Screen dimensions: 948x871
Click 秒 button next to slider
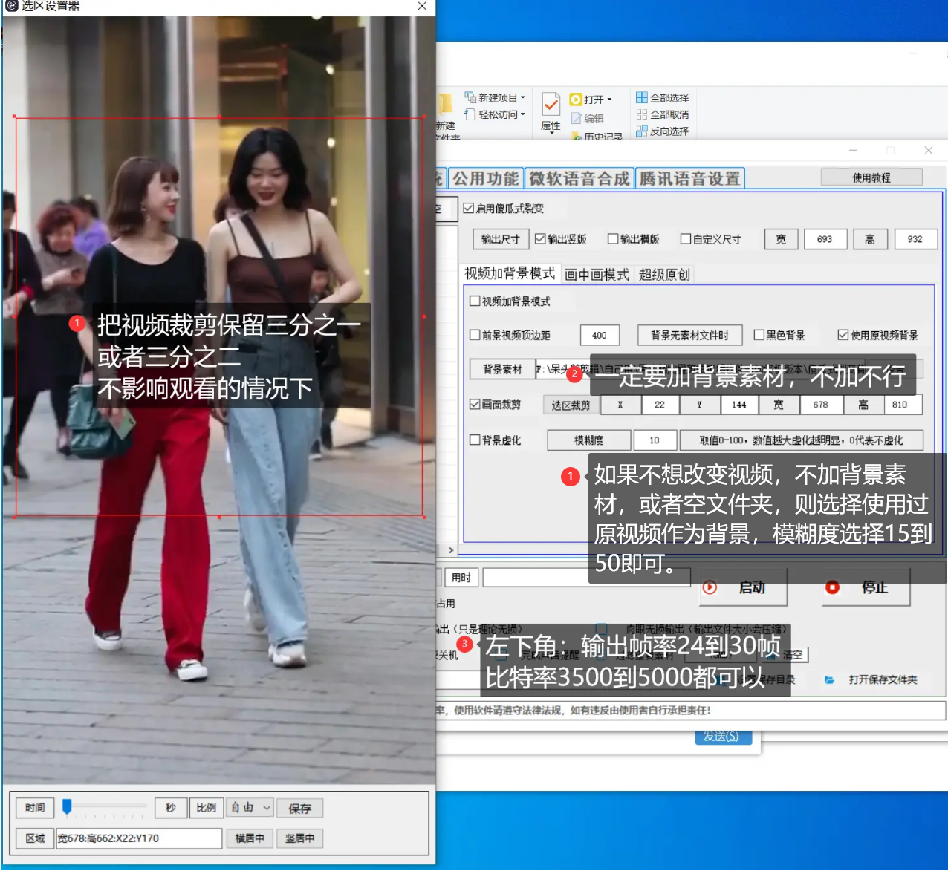[x=170, y=808]
